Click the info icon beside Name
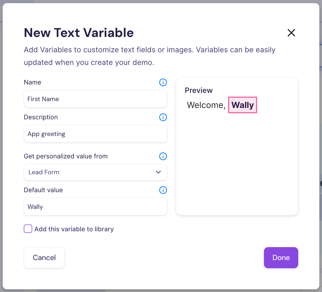Image resolution: width=322 pixels, height=292 pixels. (163, 82)
